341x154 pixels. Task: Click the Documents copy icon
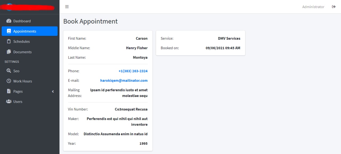[9, 52]
